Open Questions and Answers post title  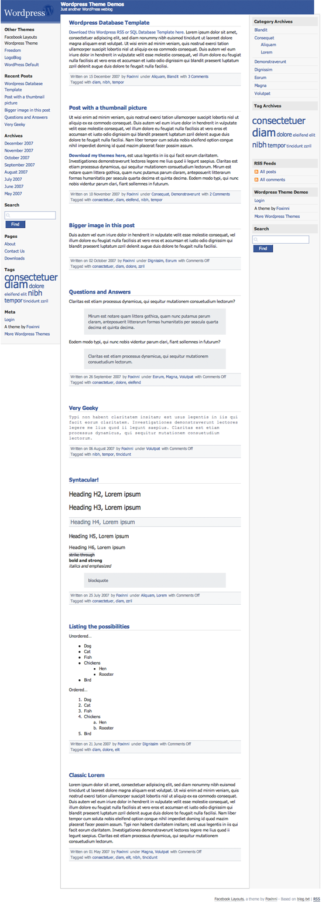tap(100, 292)
